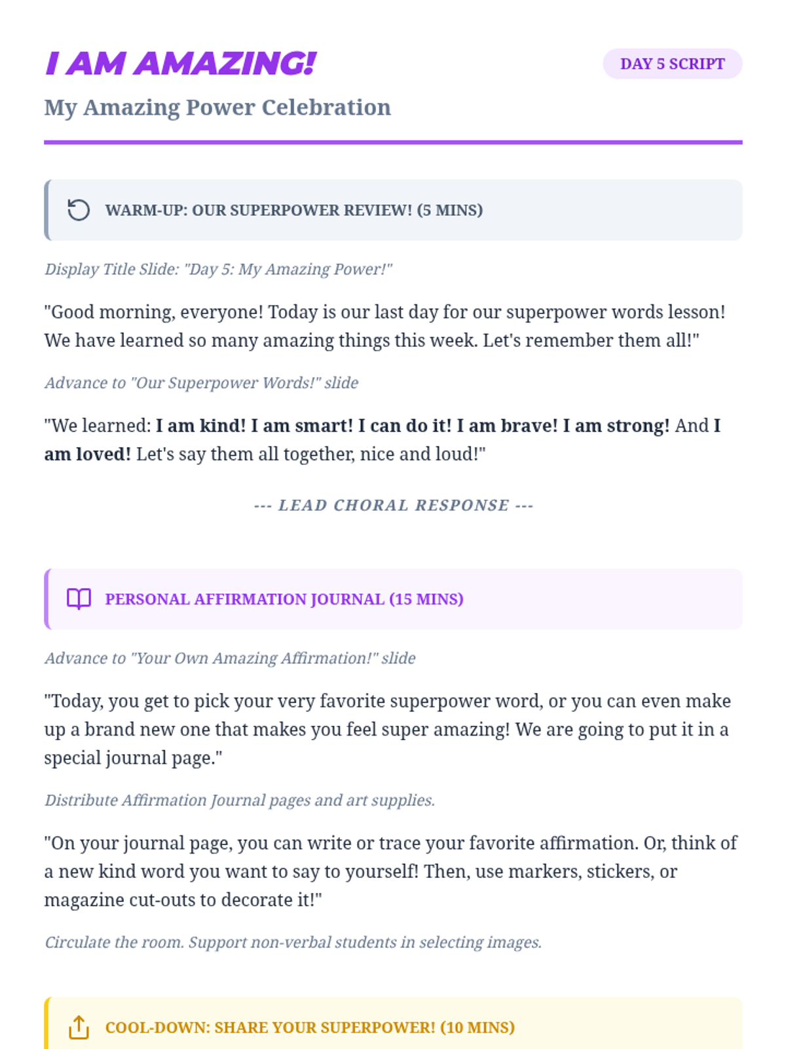This screenshot has height=1049, width=786.
Task: Click the open book journal icon
Action: 79,599
